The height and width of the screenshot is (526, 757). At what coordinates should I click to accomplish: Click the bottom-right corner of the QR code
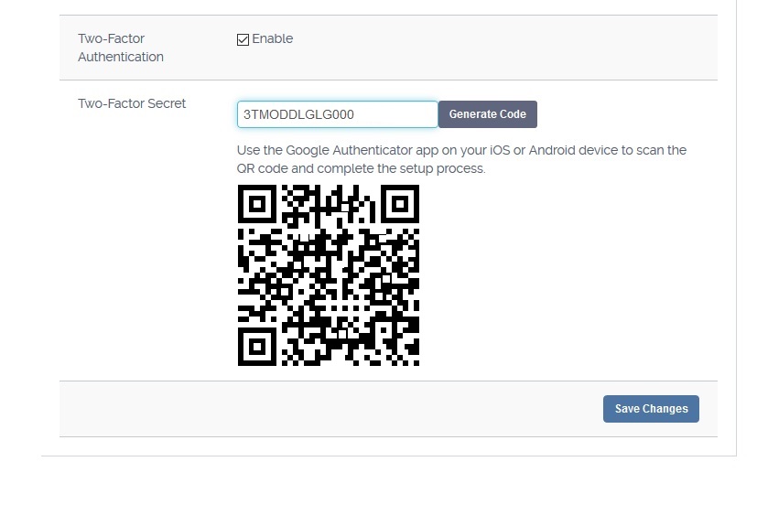(x=416, y=363)
